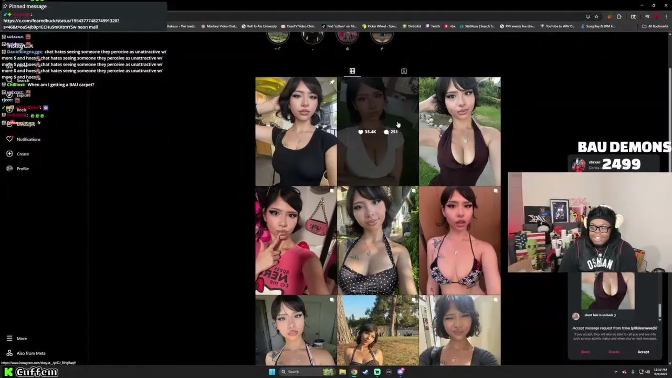
Task: Bookmark this page with the star icon
Action: point(596,16)
